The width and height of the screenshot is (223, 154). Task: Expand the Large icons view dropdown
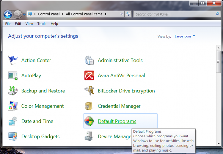click(x=185, y=36)
